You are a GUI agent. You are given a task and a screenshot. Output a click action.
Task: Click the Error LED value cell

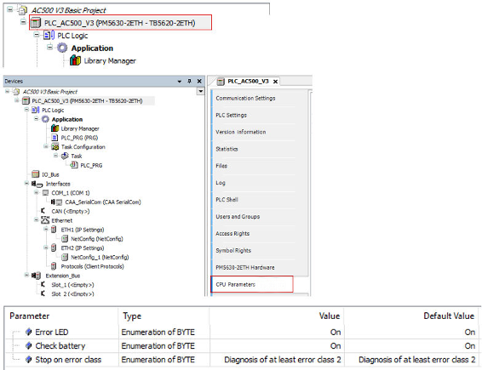tap(277, 332)
